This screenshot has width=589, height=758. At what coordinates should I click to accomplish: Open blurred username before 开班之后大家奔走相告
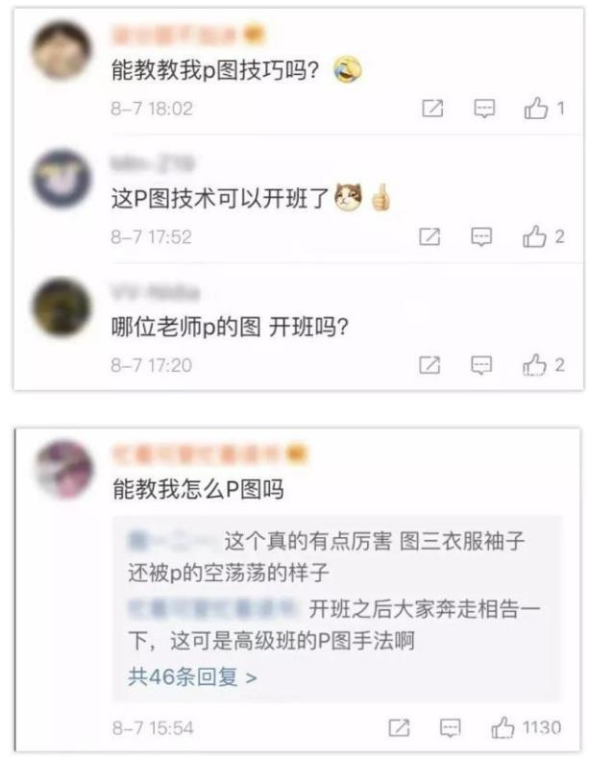pyautogui.click(x=213, y=609)
